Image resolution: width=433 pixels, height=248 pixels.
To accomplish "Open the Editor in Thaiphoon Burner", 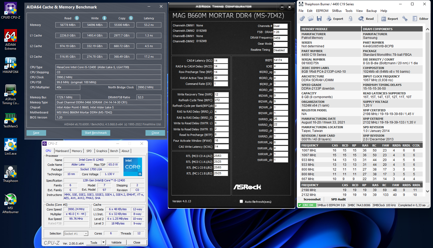I will pyautogui.click(x=420, y=19).
